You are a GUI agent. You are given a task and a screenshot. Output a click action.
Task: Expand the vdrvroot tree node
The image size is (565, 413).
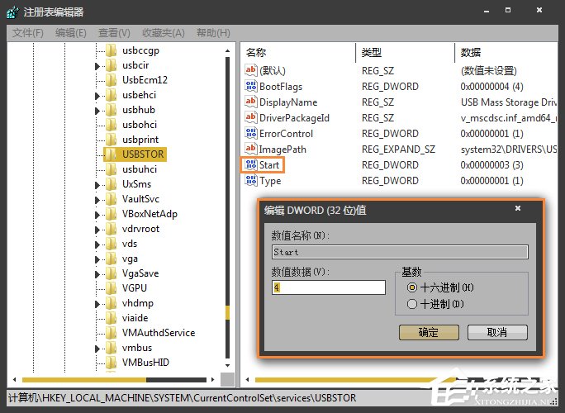[97, 230]
